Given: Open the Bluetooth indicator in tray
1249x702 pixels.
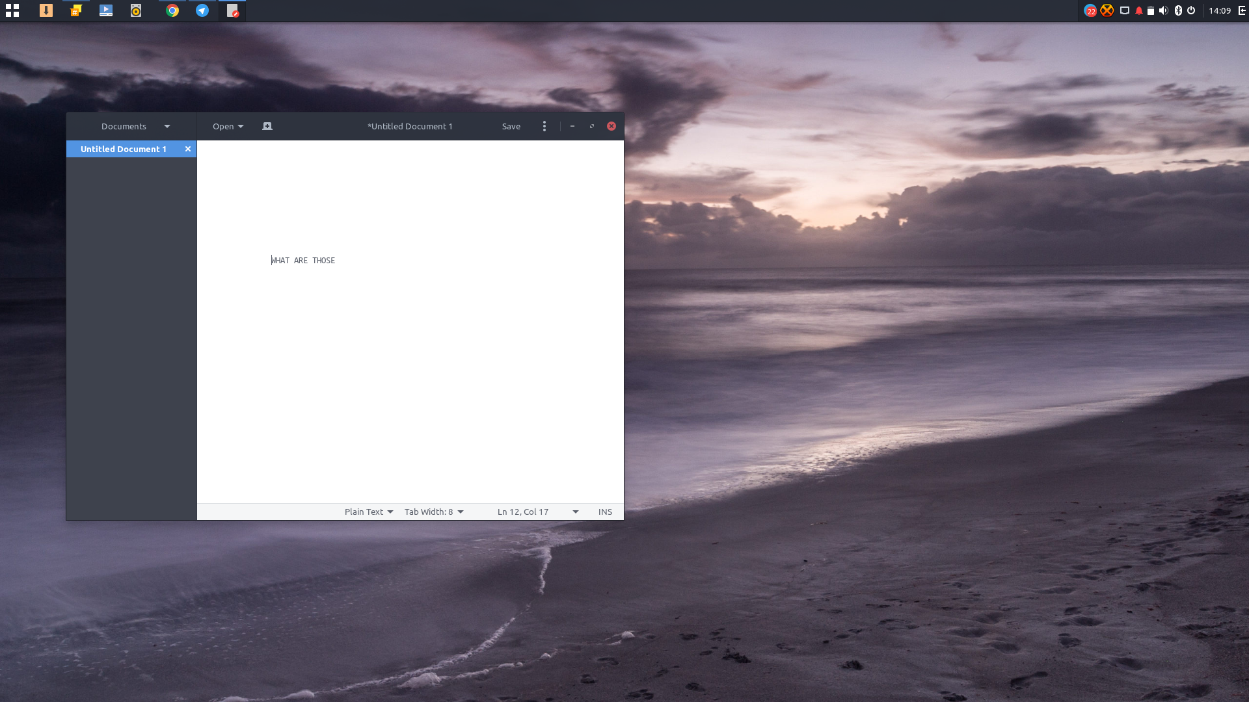Looking at the screenshot, I should tap(1178, 10).
